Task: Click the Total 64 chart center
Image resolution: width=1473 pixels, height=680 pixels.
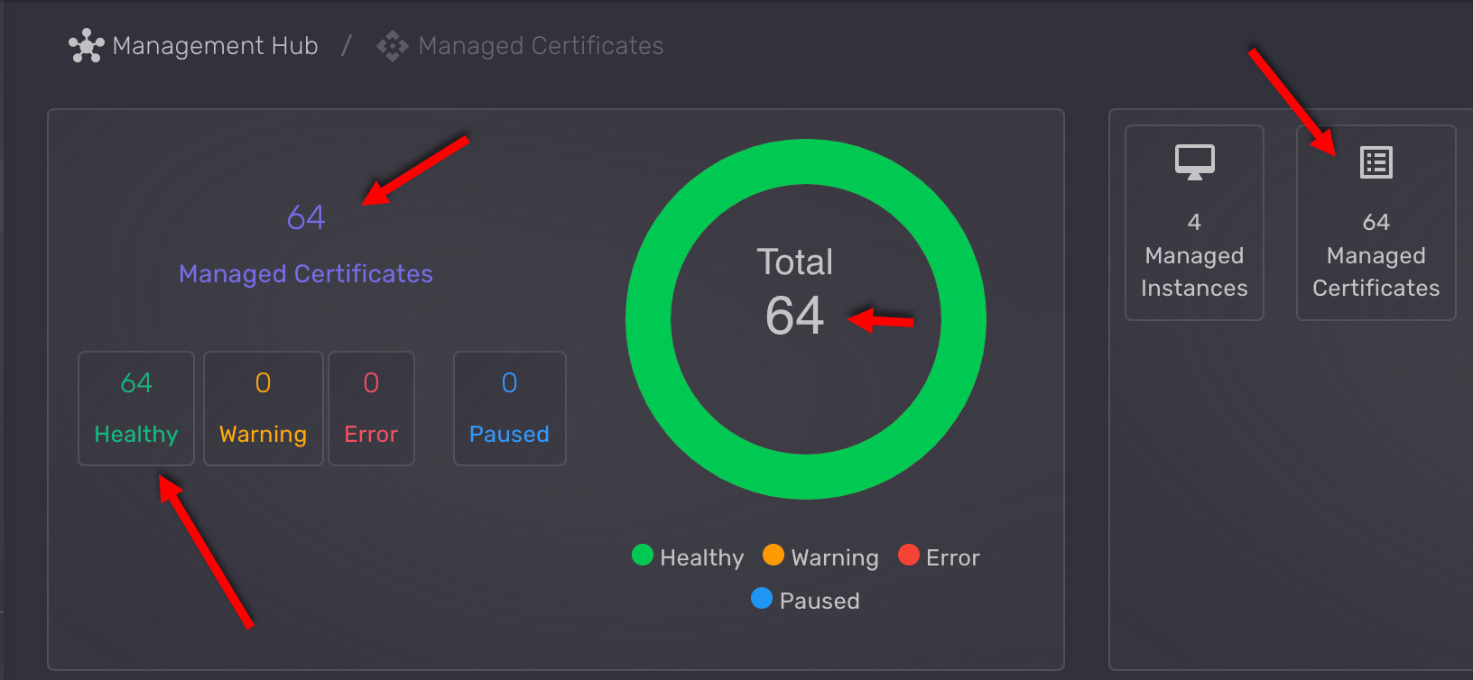Action: click(794, 293)
